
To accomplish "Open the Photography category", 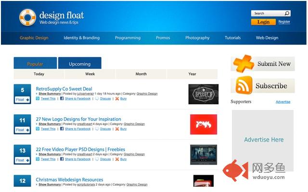I will (197, 38).
